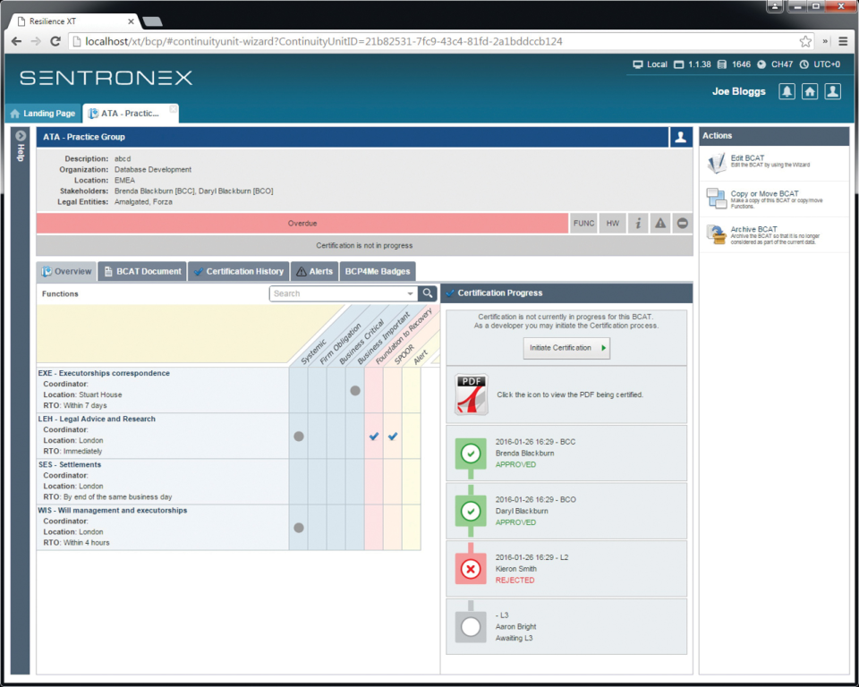Screen dimensions: 859x687
Task: Expand the Help sidebar arrow
Action: [x=21, y=135]
